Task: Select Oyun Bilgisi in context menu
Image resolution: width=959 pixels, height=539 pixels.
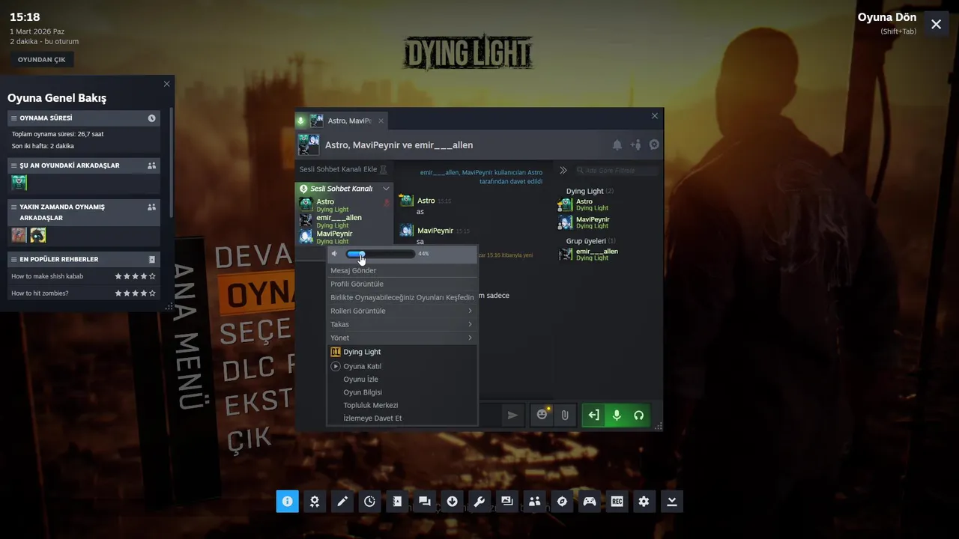Action: [402, 392]
